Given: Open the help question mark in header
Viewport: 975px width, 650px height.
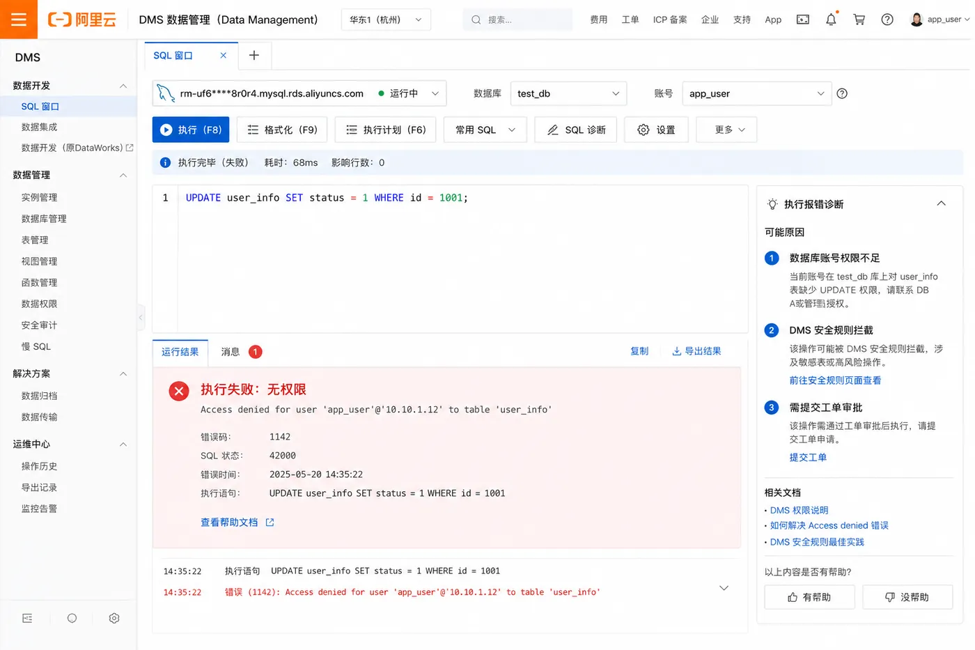Looking at the screenshot, I should point(887,20).
